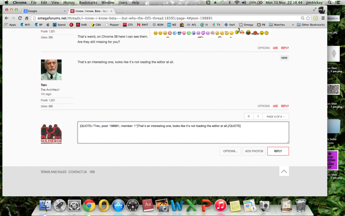The image size is (345, 216).
Task: Open the NAB bookmark shortcut
Action: [81, 25]
